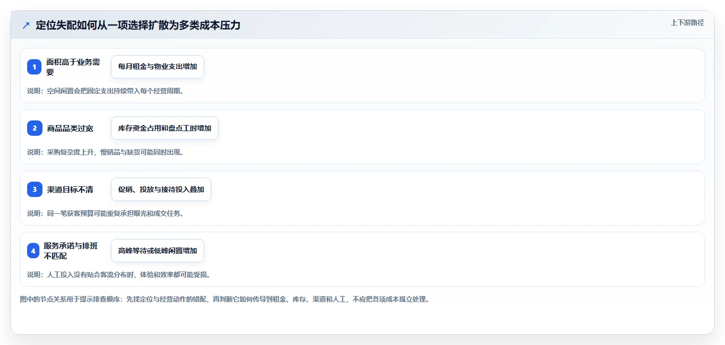Click the note about 同一笔获客预算
This screenshot has height=345, width=725.
105,213
